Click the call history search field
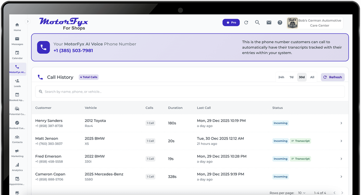 [x=190, y=92]
